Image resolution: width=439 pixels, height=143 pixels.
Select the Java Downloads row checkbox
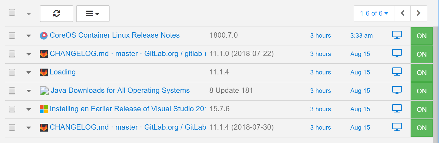(12, 91)
